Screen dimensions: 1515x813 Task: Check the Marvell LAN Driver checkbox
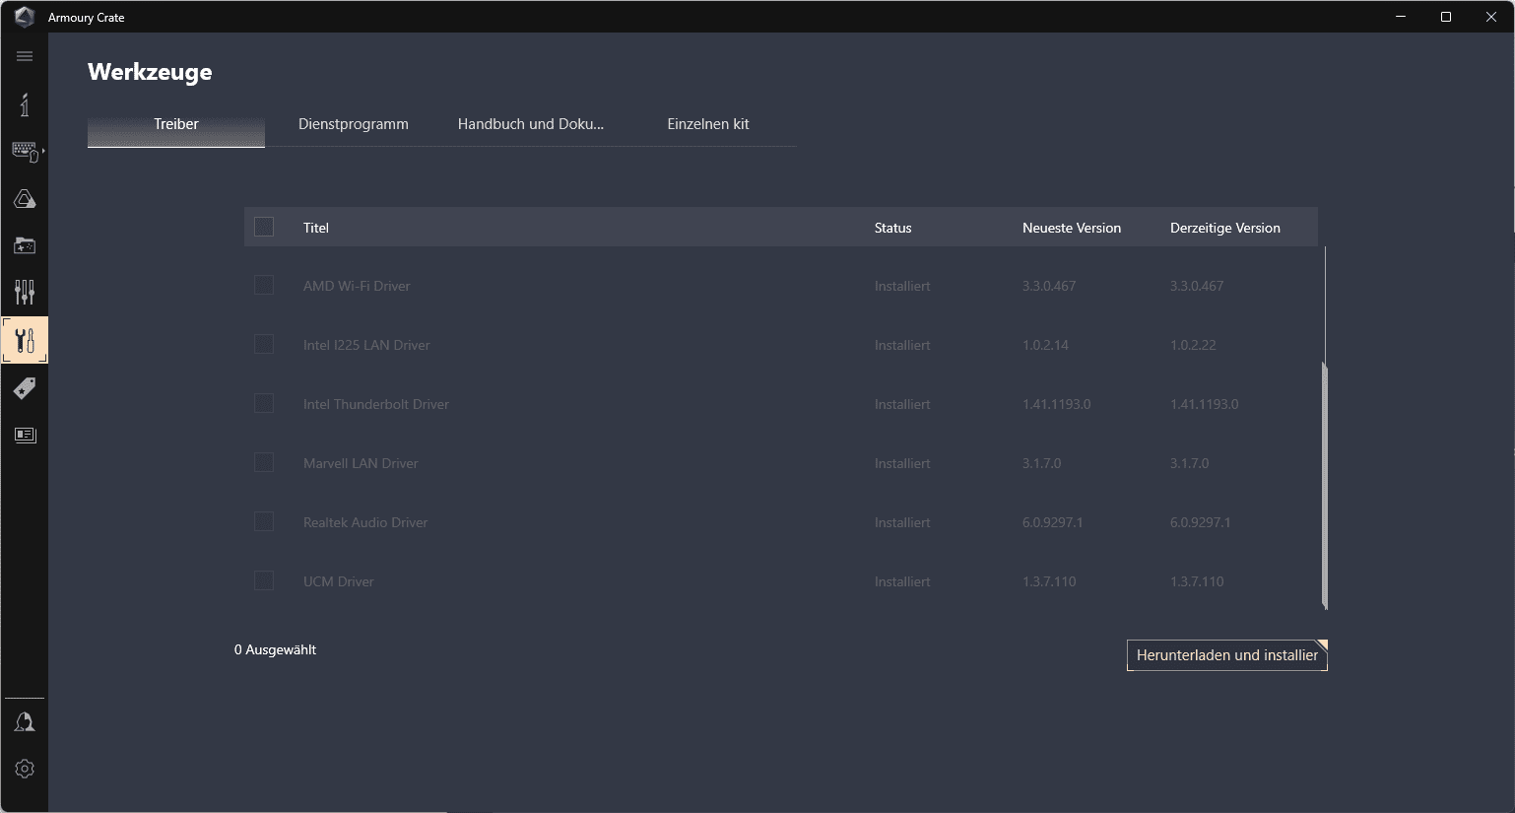click(264, 462)
